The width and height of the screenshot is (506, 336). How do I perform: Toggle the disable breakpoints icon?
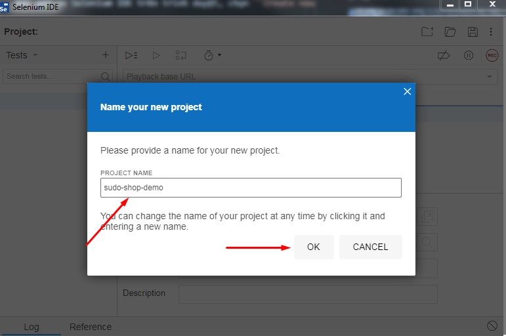click(443, 56)
